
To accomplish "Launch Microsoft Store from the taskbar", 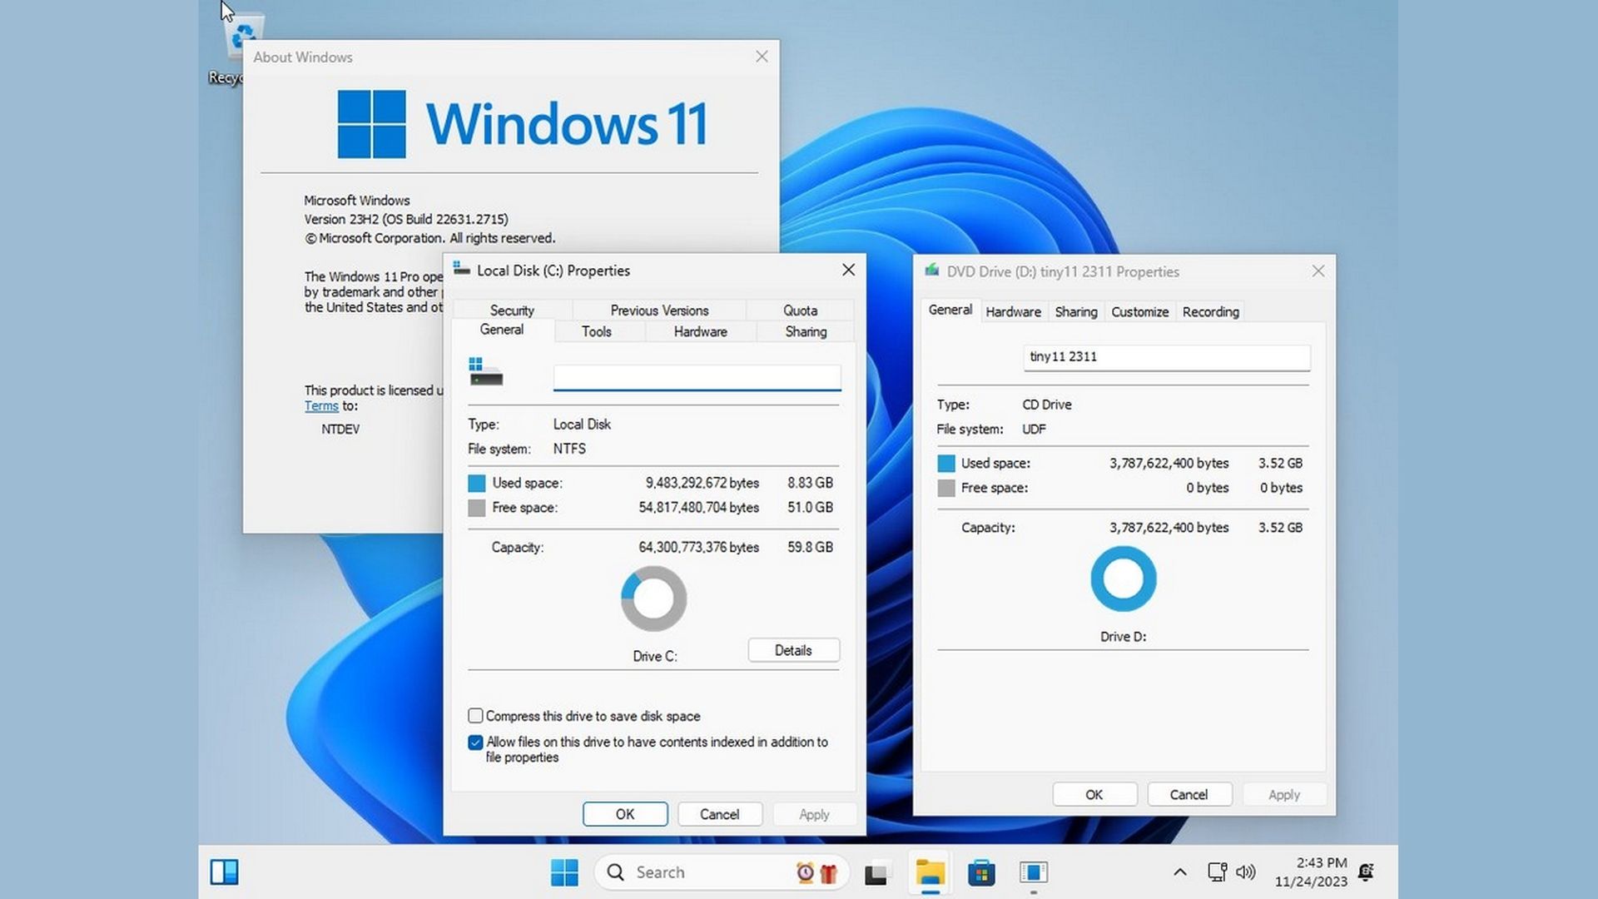I will (x=982, y=872).
